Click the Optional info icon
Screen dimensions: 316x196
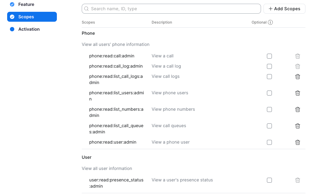270,22
